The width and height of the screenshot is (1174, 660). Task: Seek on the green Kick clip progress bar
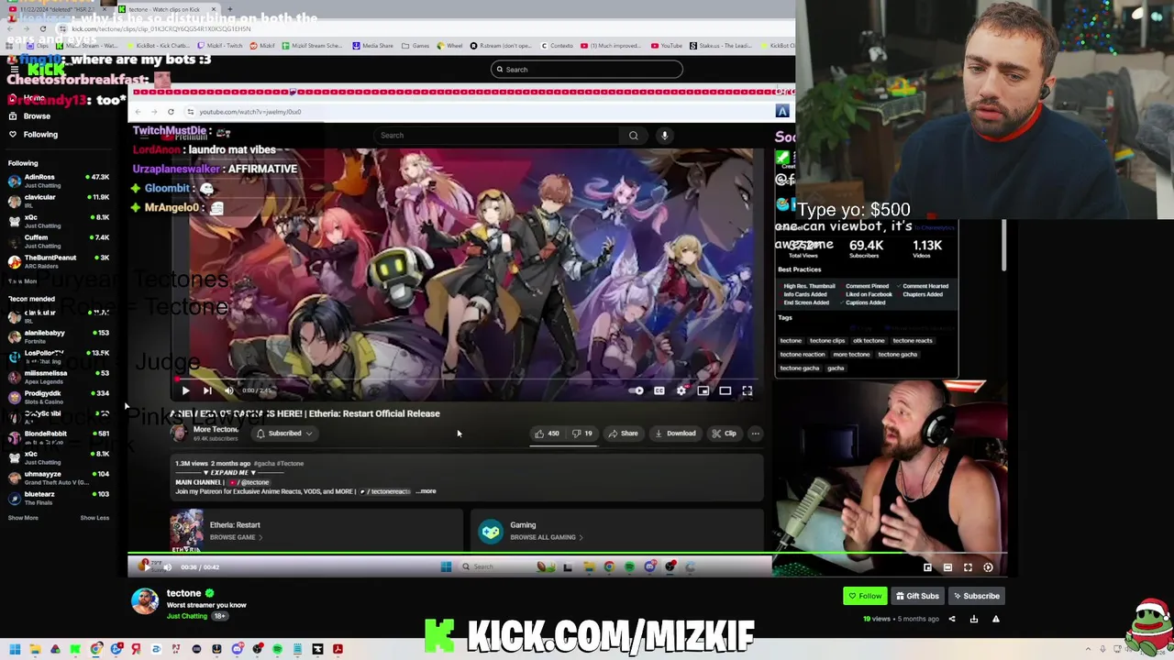568,553
